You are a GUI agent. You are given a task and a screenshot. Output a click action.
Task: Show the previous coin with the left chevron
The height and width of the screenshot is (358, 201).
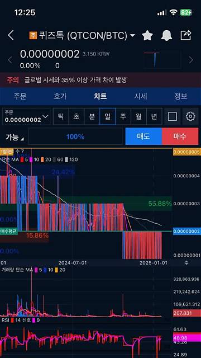[x=10, y=60]
